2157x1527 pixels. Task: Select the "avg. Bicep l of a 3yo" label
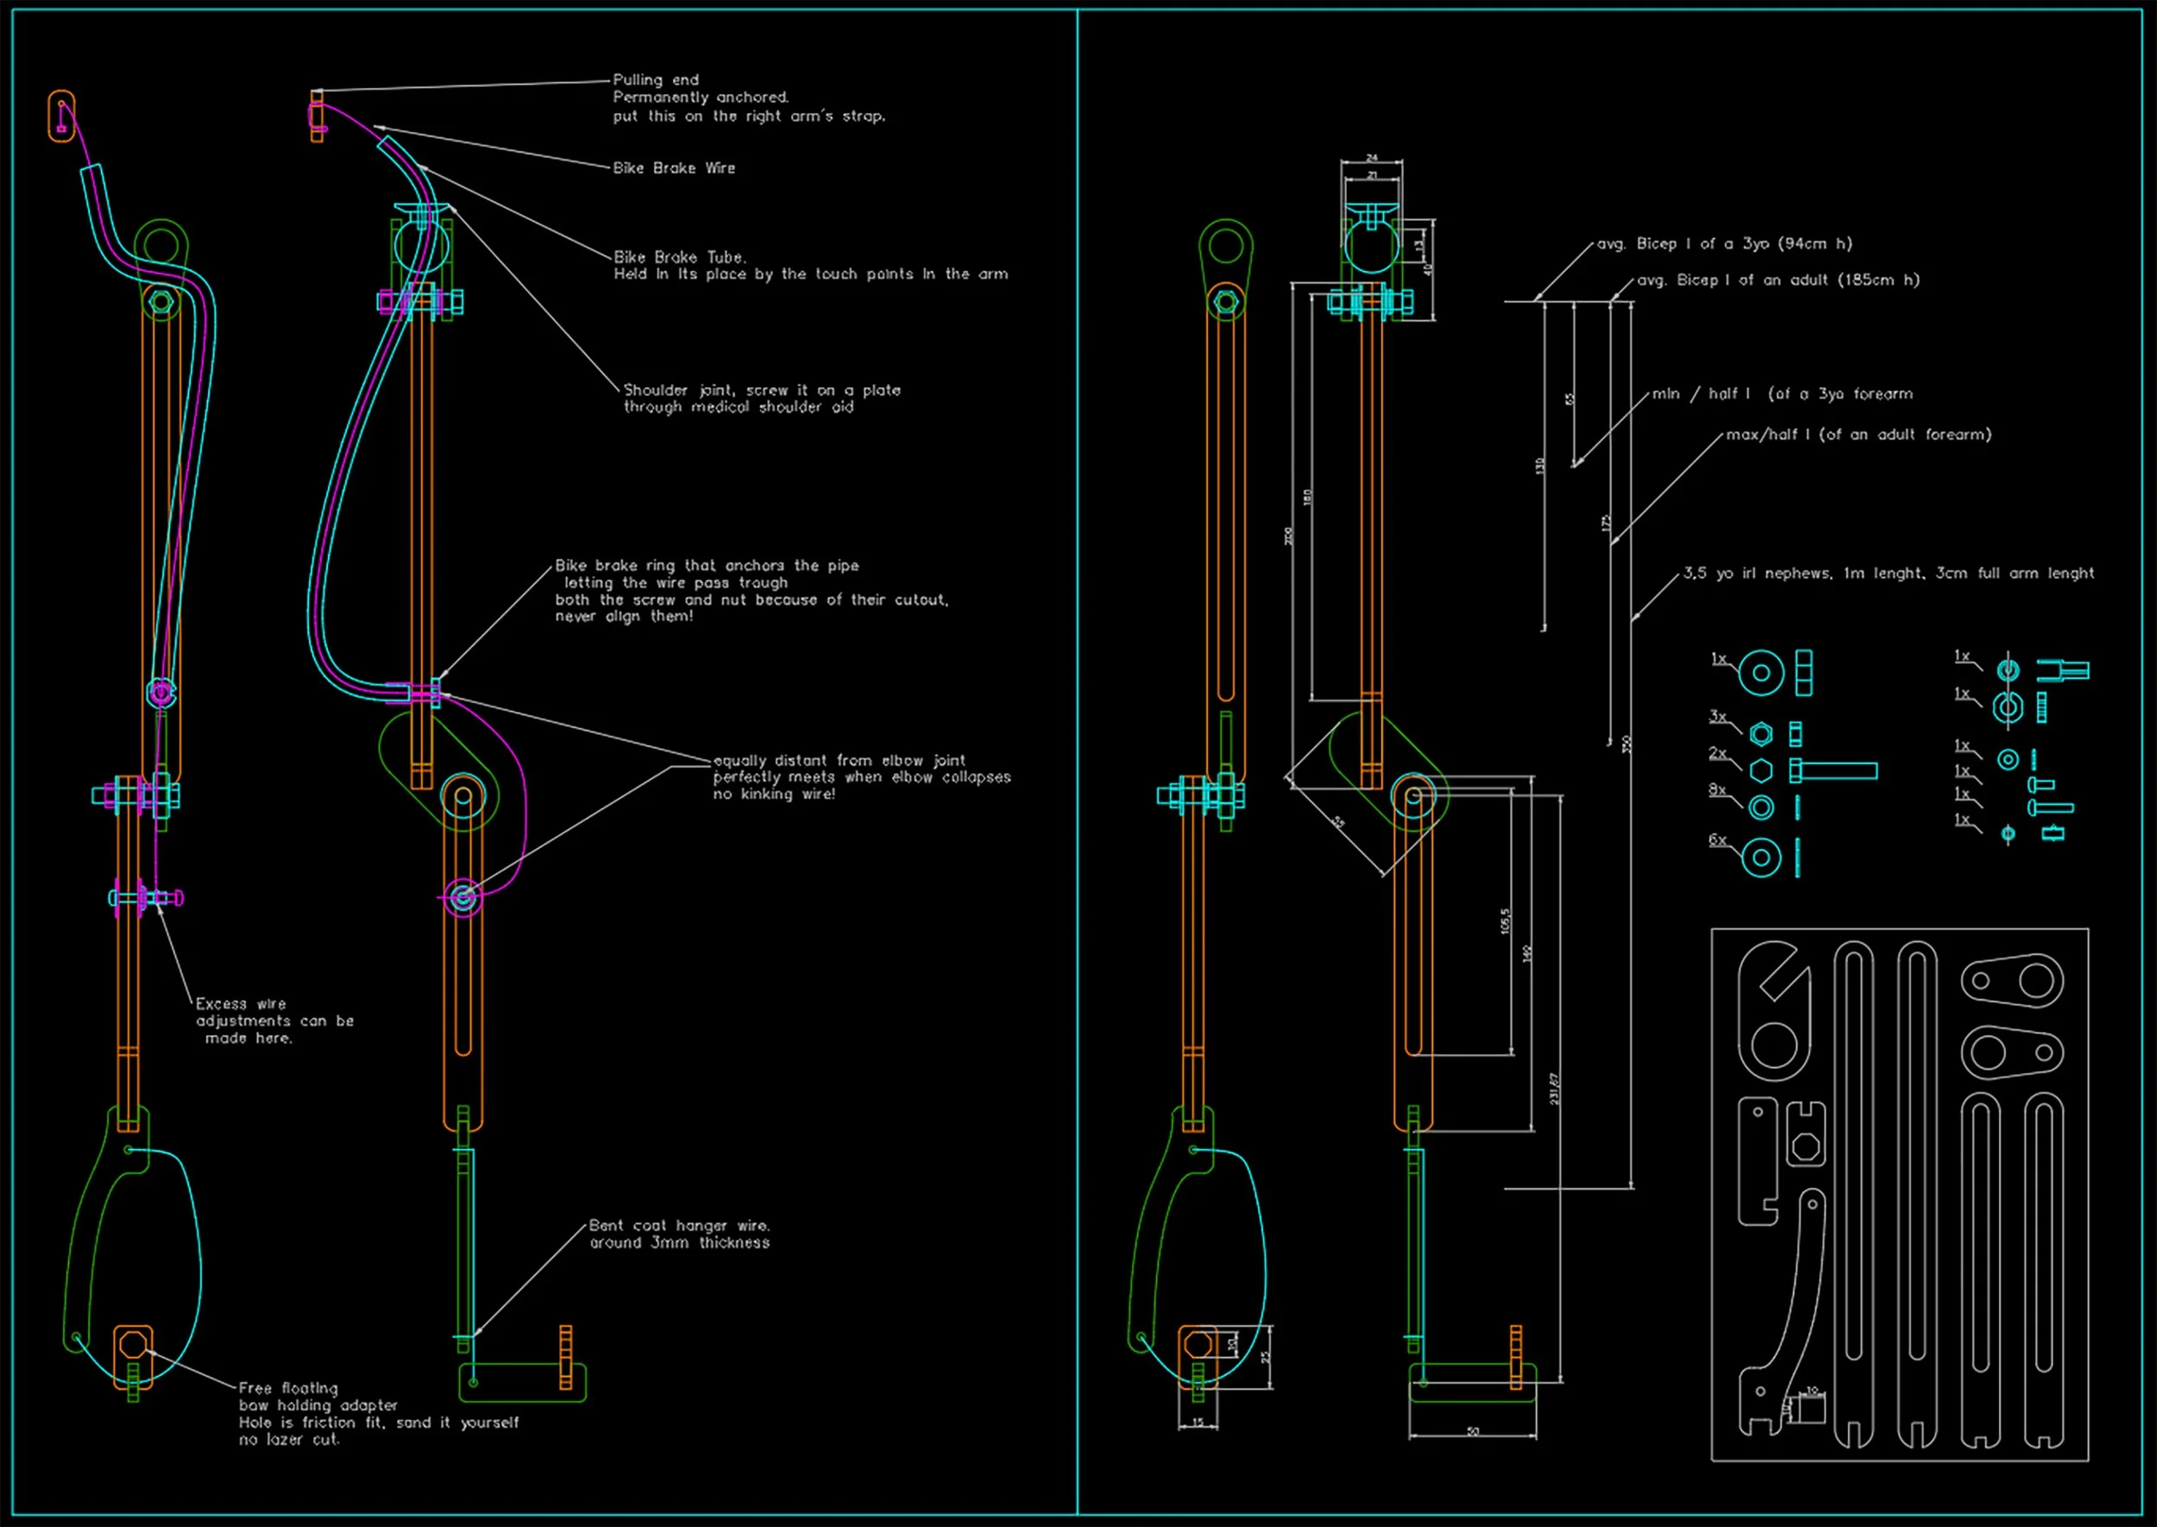[x=1725, y=243]
